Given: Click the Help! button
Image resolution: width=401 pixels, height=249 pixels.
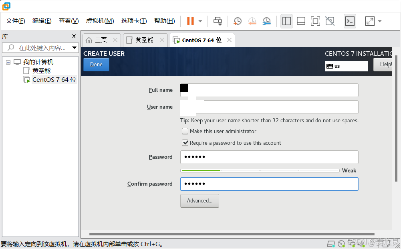Looking at the screenshot, I should [x=383, y=65].
